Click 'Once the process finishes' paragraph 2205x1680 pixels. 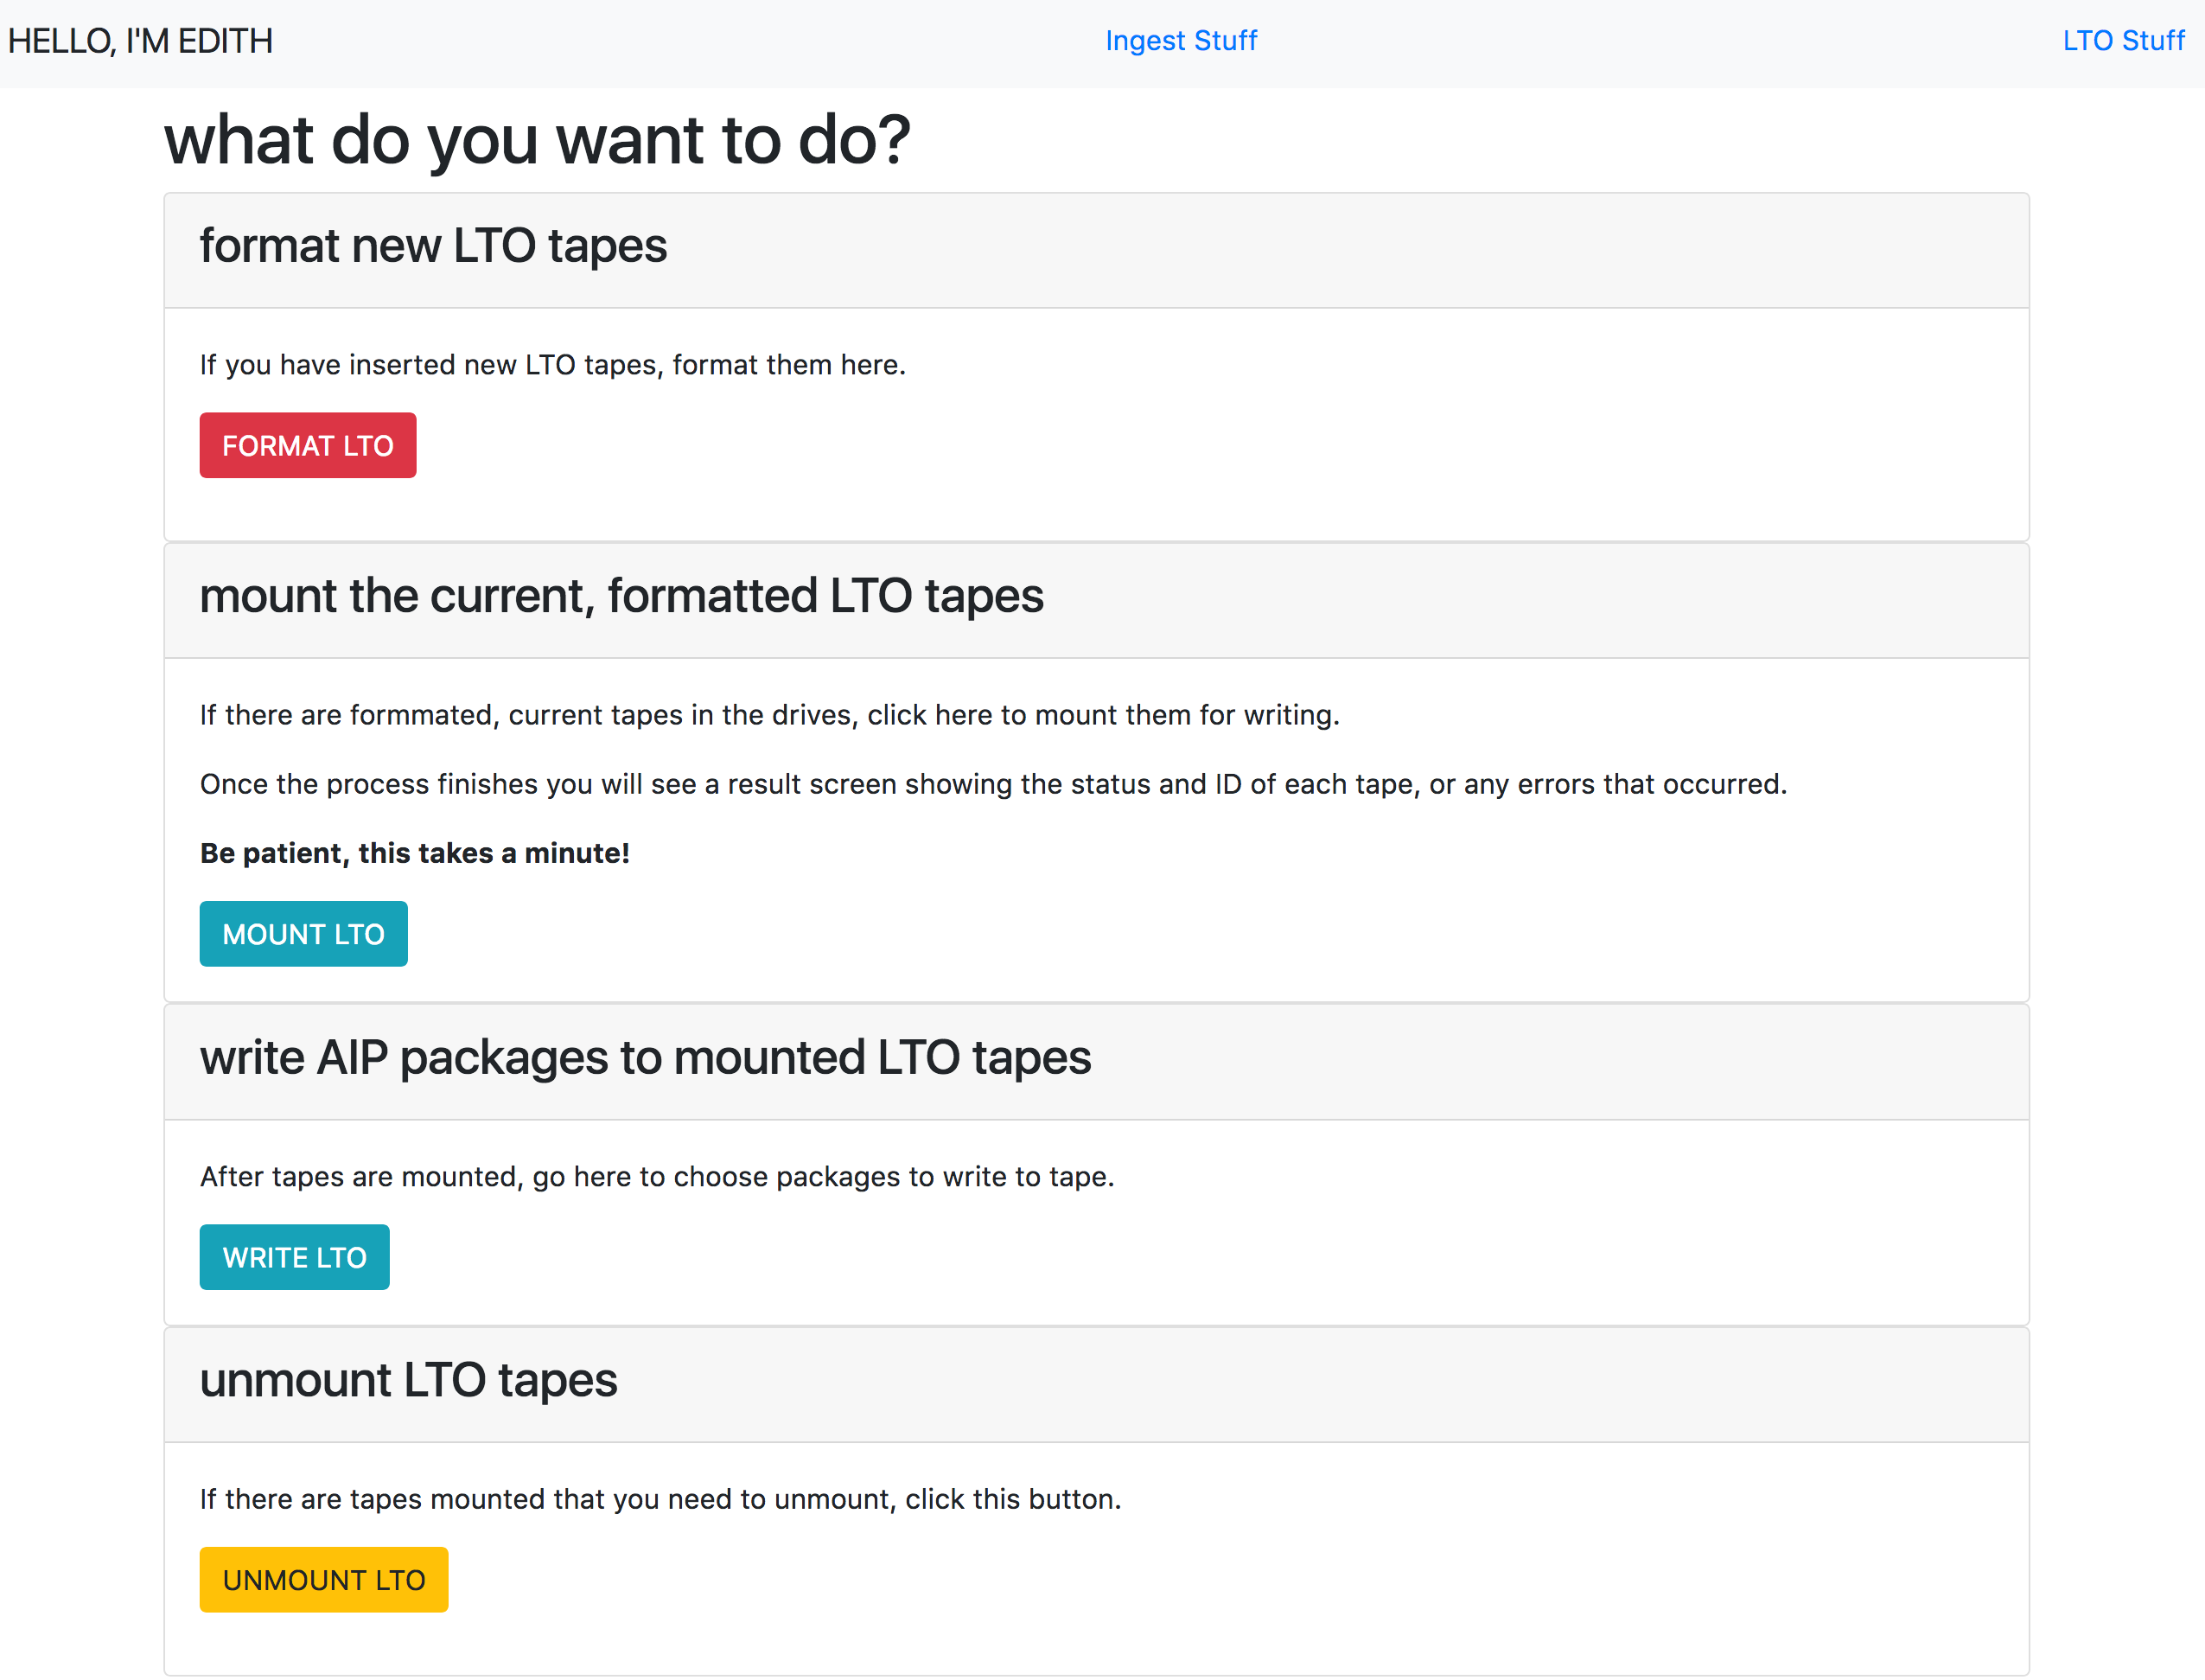pos(993,784)
